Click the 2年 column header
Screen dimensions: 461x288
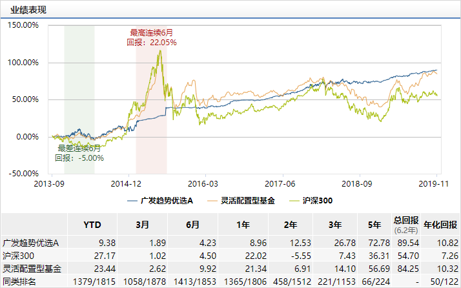tap(291, 225)
